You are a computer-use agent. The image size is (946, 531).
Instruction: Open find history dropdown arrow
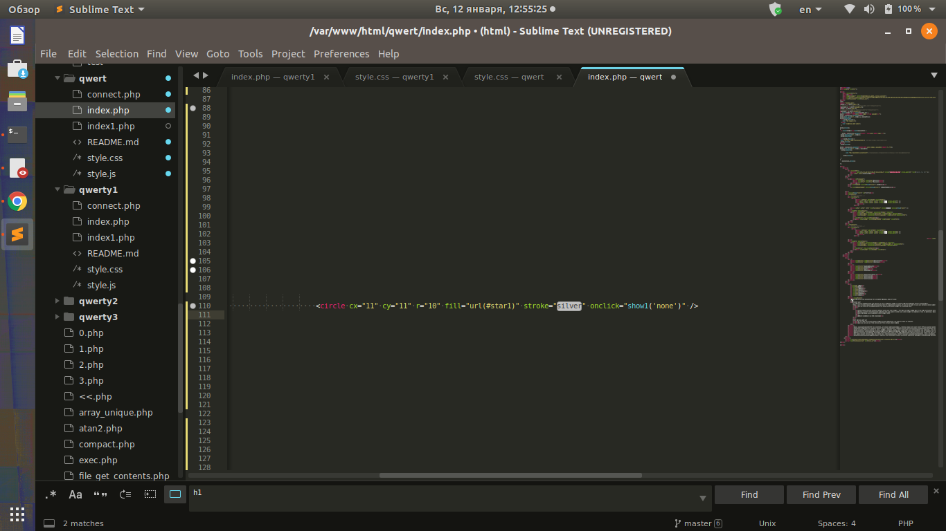pyautogui.click(x=703, y=498)
